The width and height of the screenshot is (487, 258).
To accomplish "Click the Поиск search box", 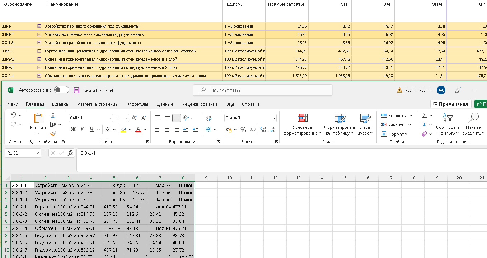I will (x=262, y=90).
